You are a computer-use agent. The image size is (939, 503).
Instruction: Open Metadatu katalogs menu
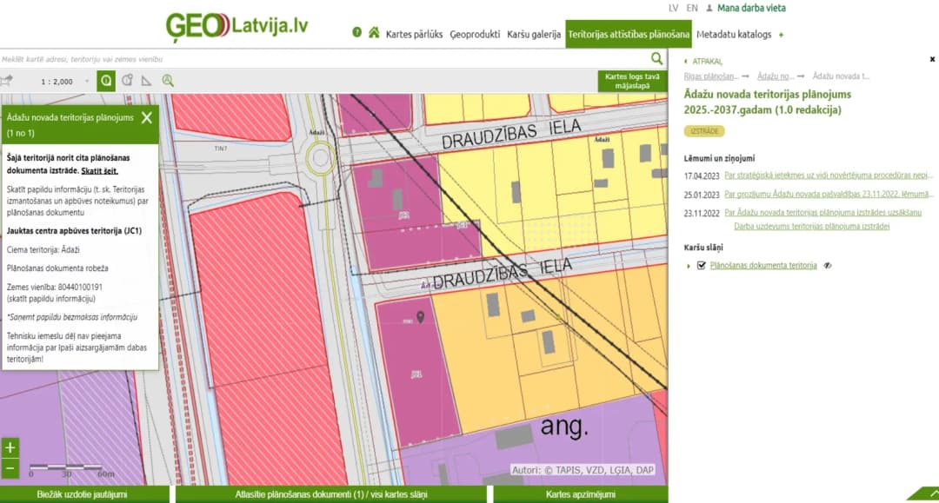point(734,34)
